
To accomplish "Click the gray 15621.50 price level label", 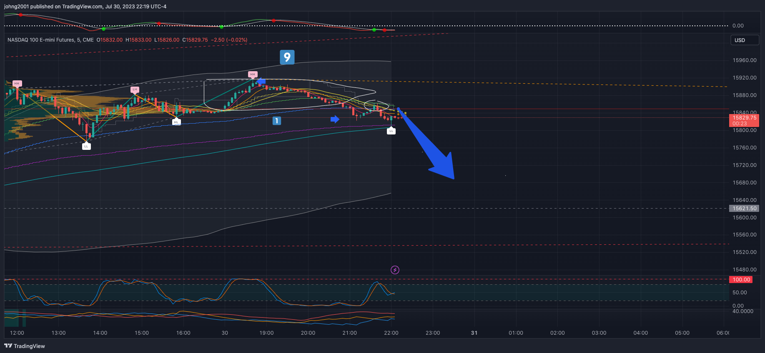I will [744, 209].
